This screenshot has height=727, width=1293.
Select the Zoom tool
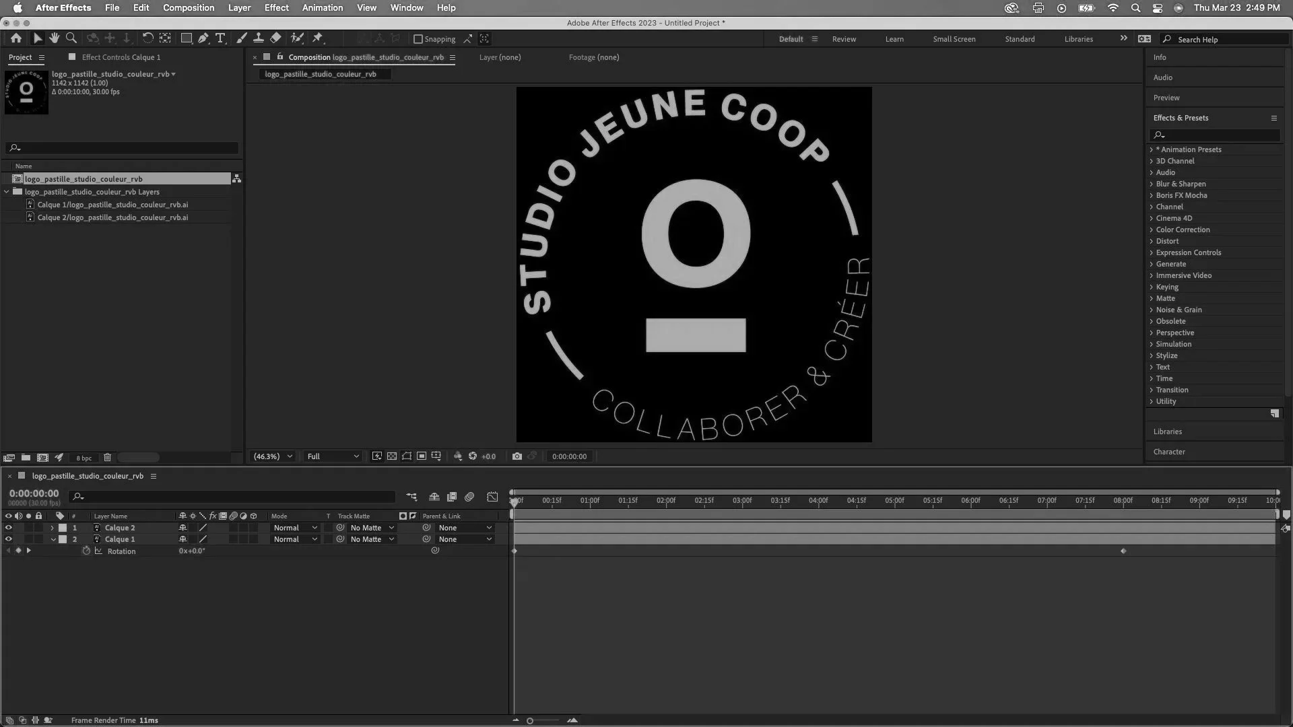click(x=71, y=38)
